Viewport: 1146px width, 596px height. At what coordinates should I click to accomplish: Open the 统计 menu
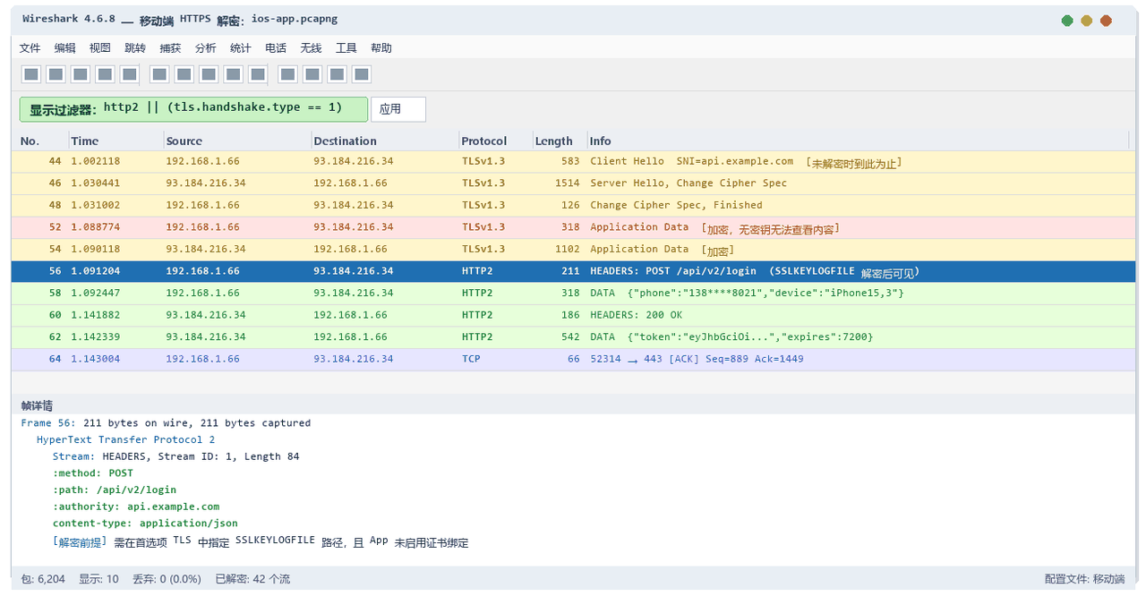click(240, 48)
